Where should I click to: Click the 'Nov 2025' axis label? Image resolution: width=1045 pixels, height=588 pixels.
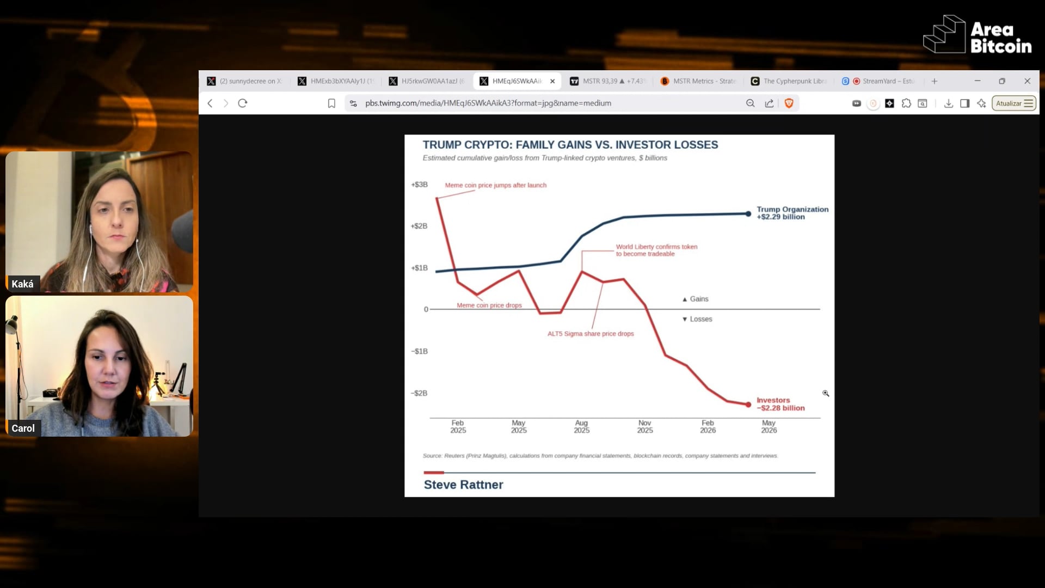[x=645, y=426]
